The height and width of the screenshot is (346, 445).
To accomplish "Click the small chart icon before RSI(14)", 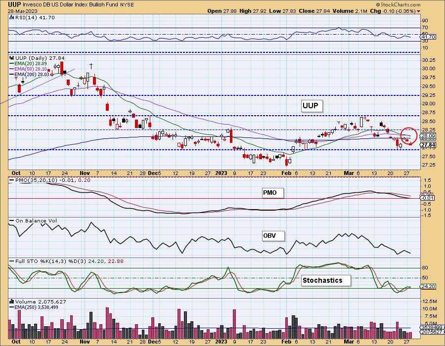I will (12, 18).
